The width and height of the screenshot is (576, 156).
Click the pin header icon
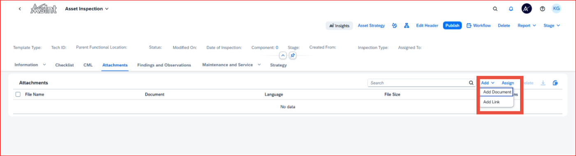(292, 55)
